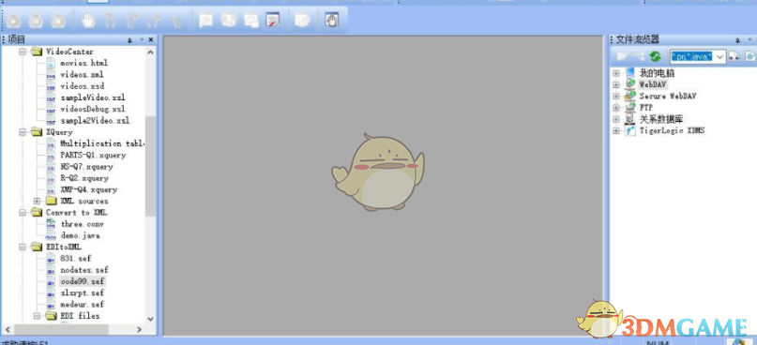This screenshot has width=757, height=345.
Task: Click the 关系数据库 database icon
Action: [x=630, y=119]
